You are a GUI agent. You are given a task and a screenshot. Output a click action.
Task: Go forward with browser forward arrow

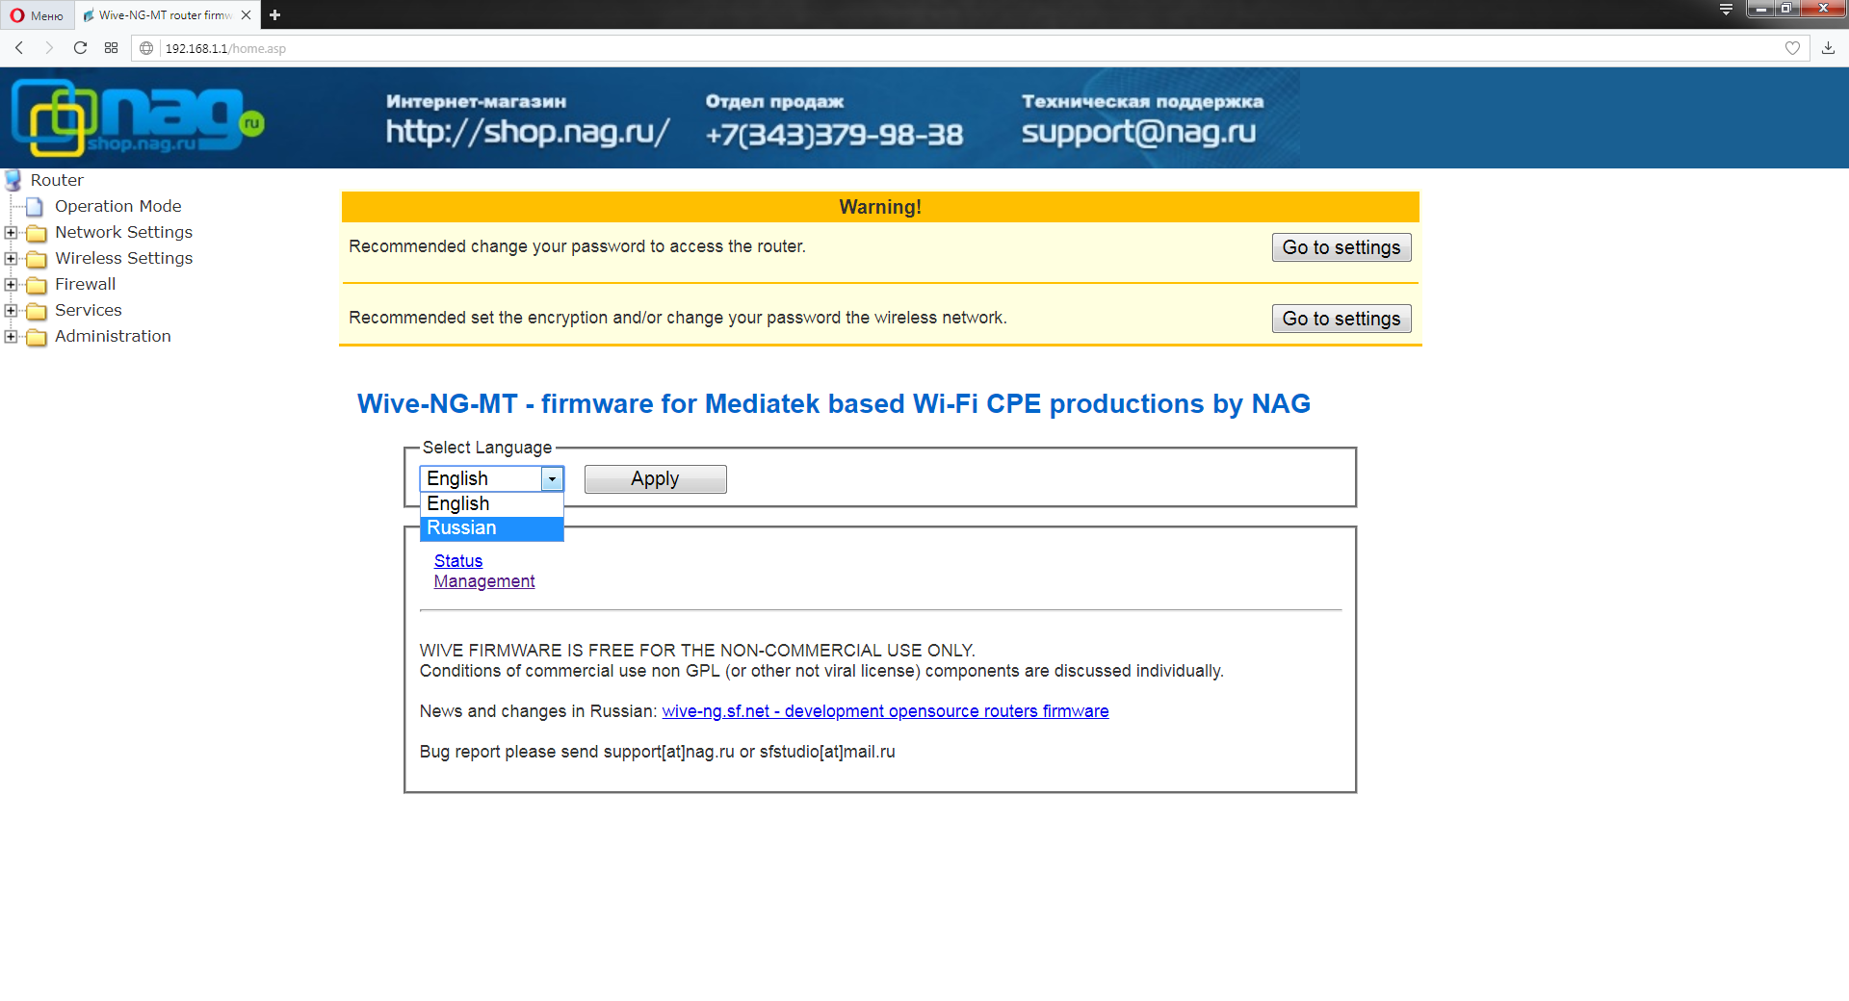pos(49,48)
